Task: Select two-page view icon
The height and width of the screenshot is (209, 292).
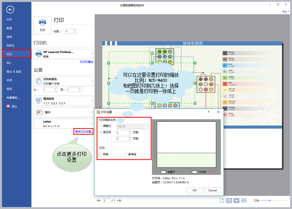Action: pyautogui.click(x=229, y=200)
